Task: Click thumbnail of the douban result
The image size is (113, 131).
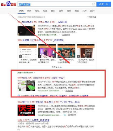Action: (26, 86)
